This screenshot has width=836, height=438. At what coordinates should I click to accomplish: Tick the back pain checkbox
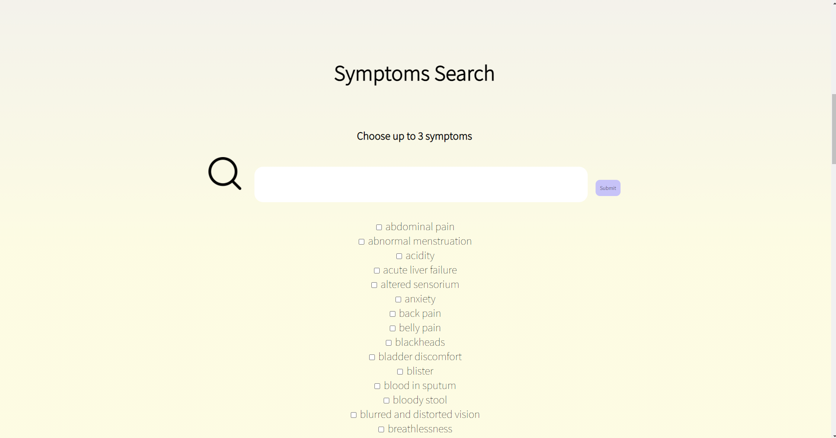pos(392,314)
